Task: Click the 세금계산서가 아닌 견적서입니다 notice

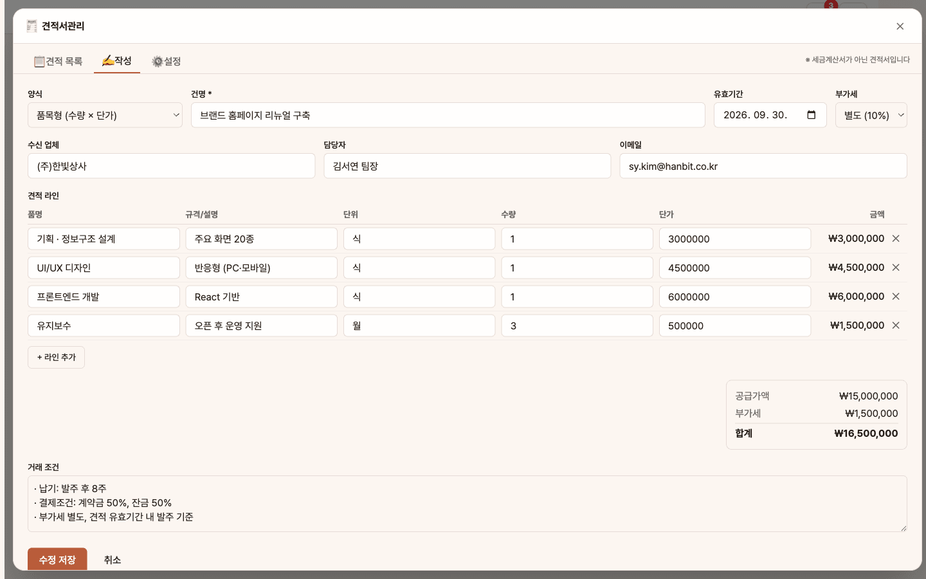Action: click(858, 60)
